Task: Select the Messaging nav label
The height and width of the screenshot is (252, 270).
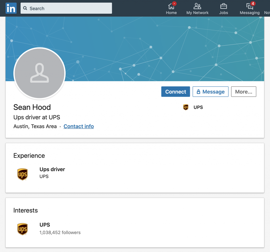Action: click(250, 13)
